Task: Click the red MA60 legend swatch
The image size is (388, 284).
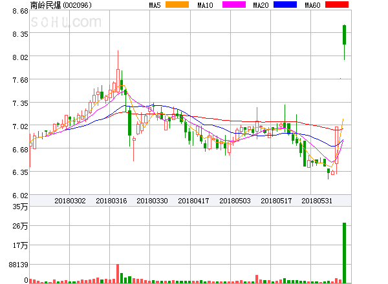Action: [x=337, y=5]
